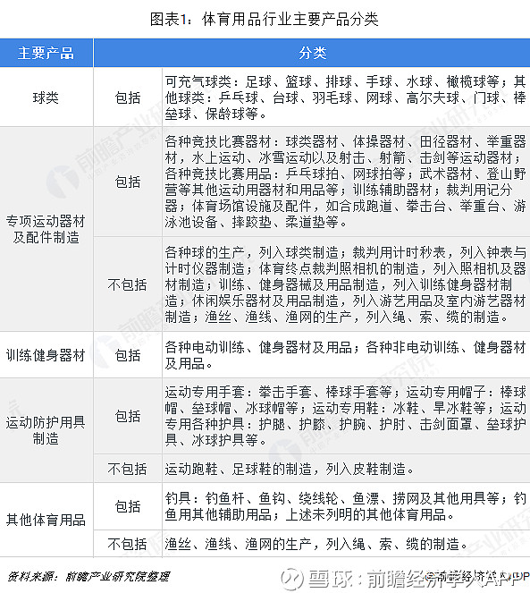Select the header cell 分类

point(312,53)
